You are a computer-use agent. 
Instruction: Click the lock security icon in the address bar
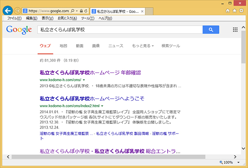81,11
